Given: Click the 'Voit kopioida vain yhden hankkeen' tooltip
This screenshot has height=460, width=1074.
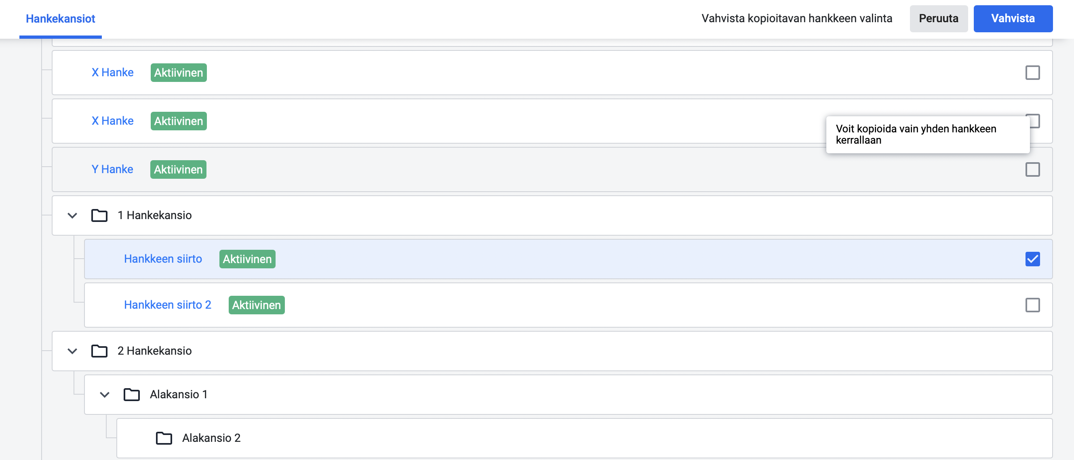Looking at the screenshot, I should point(928,134).
